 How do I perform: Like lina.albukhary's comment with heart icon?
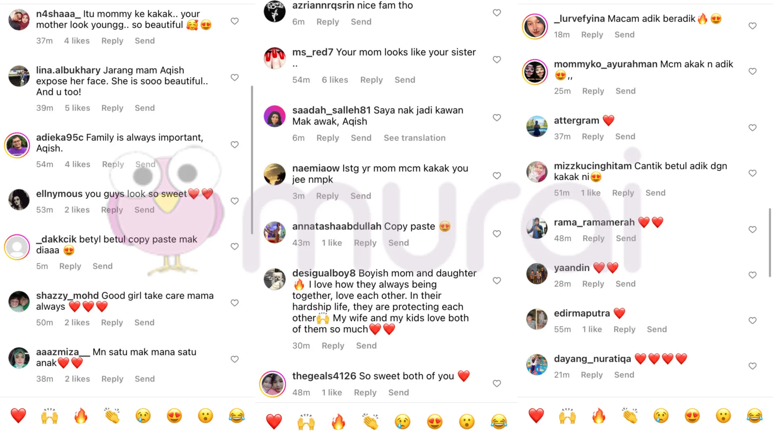[235, 78]
